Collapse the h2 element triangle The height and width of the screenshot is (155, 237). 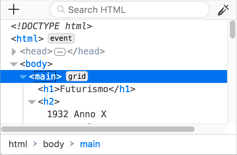coord(32,102)
